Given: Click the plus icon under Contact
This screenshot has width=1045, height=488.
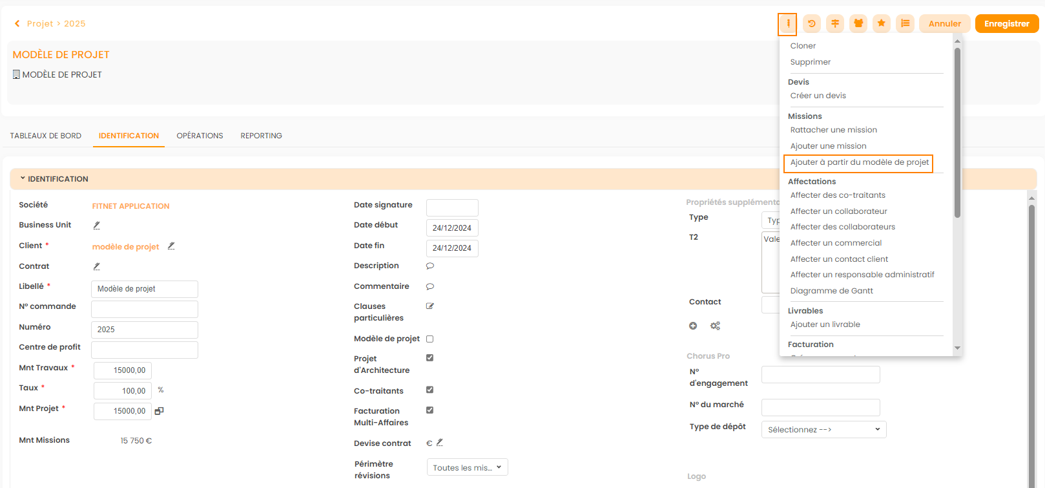Looking at the screenshot, I should (x=693, y=326).
